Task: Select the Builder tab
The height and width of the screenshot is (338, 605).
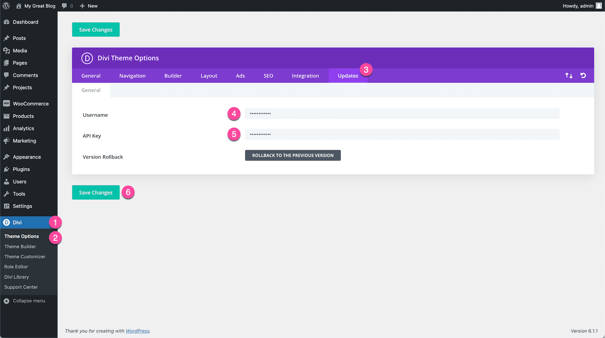Action: pyautogui.click(x=173, y=75)
